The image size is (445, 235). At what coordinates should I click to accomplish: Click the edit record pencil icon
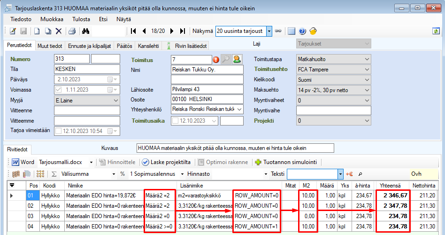[x=13, y=31]
